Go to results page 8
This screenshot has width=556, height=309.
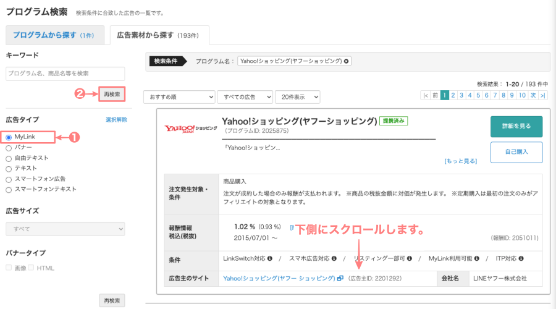pyautogui.click(x=503, y=95)
